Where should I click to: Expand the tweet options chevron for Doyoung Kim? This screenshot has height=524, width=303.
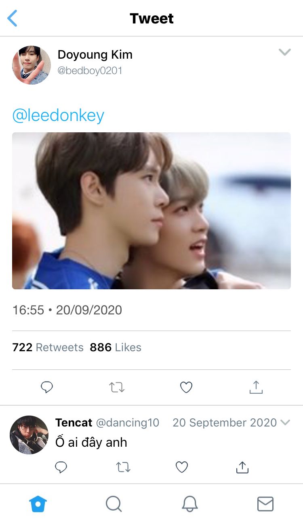click(285, 52)
